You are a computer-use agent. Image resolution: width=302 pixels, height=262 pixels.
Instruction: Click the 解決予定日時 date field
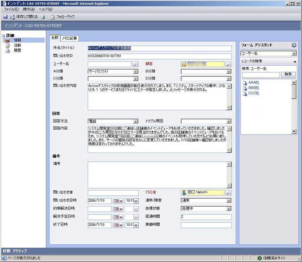[x=100, y=217]
